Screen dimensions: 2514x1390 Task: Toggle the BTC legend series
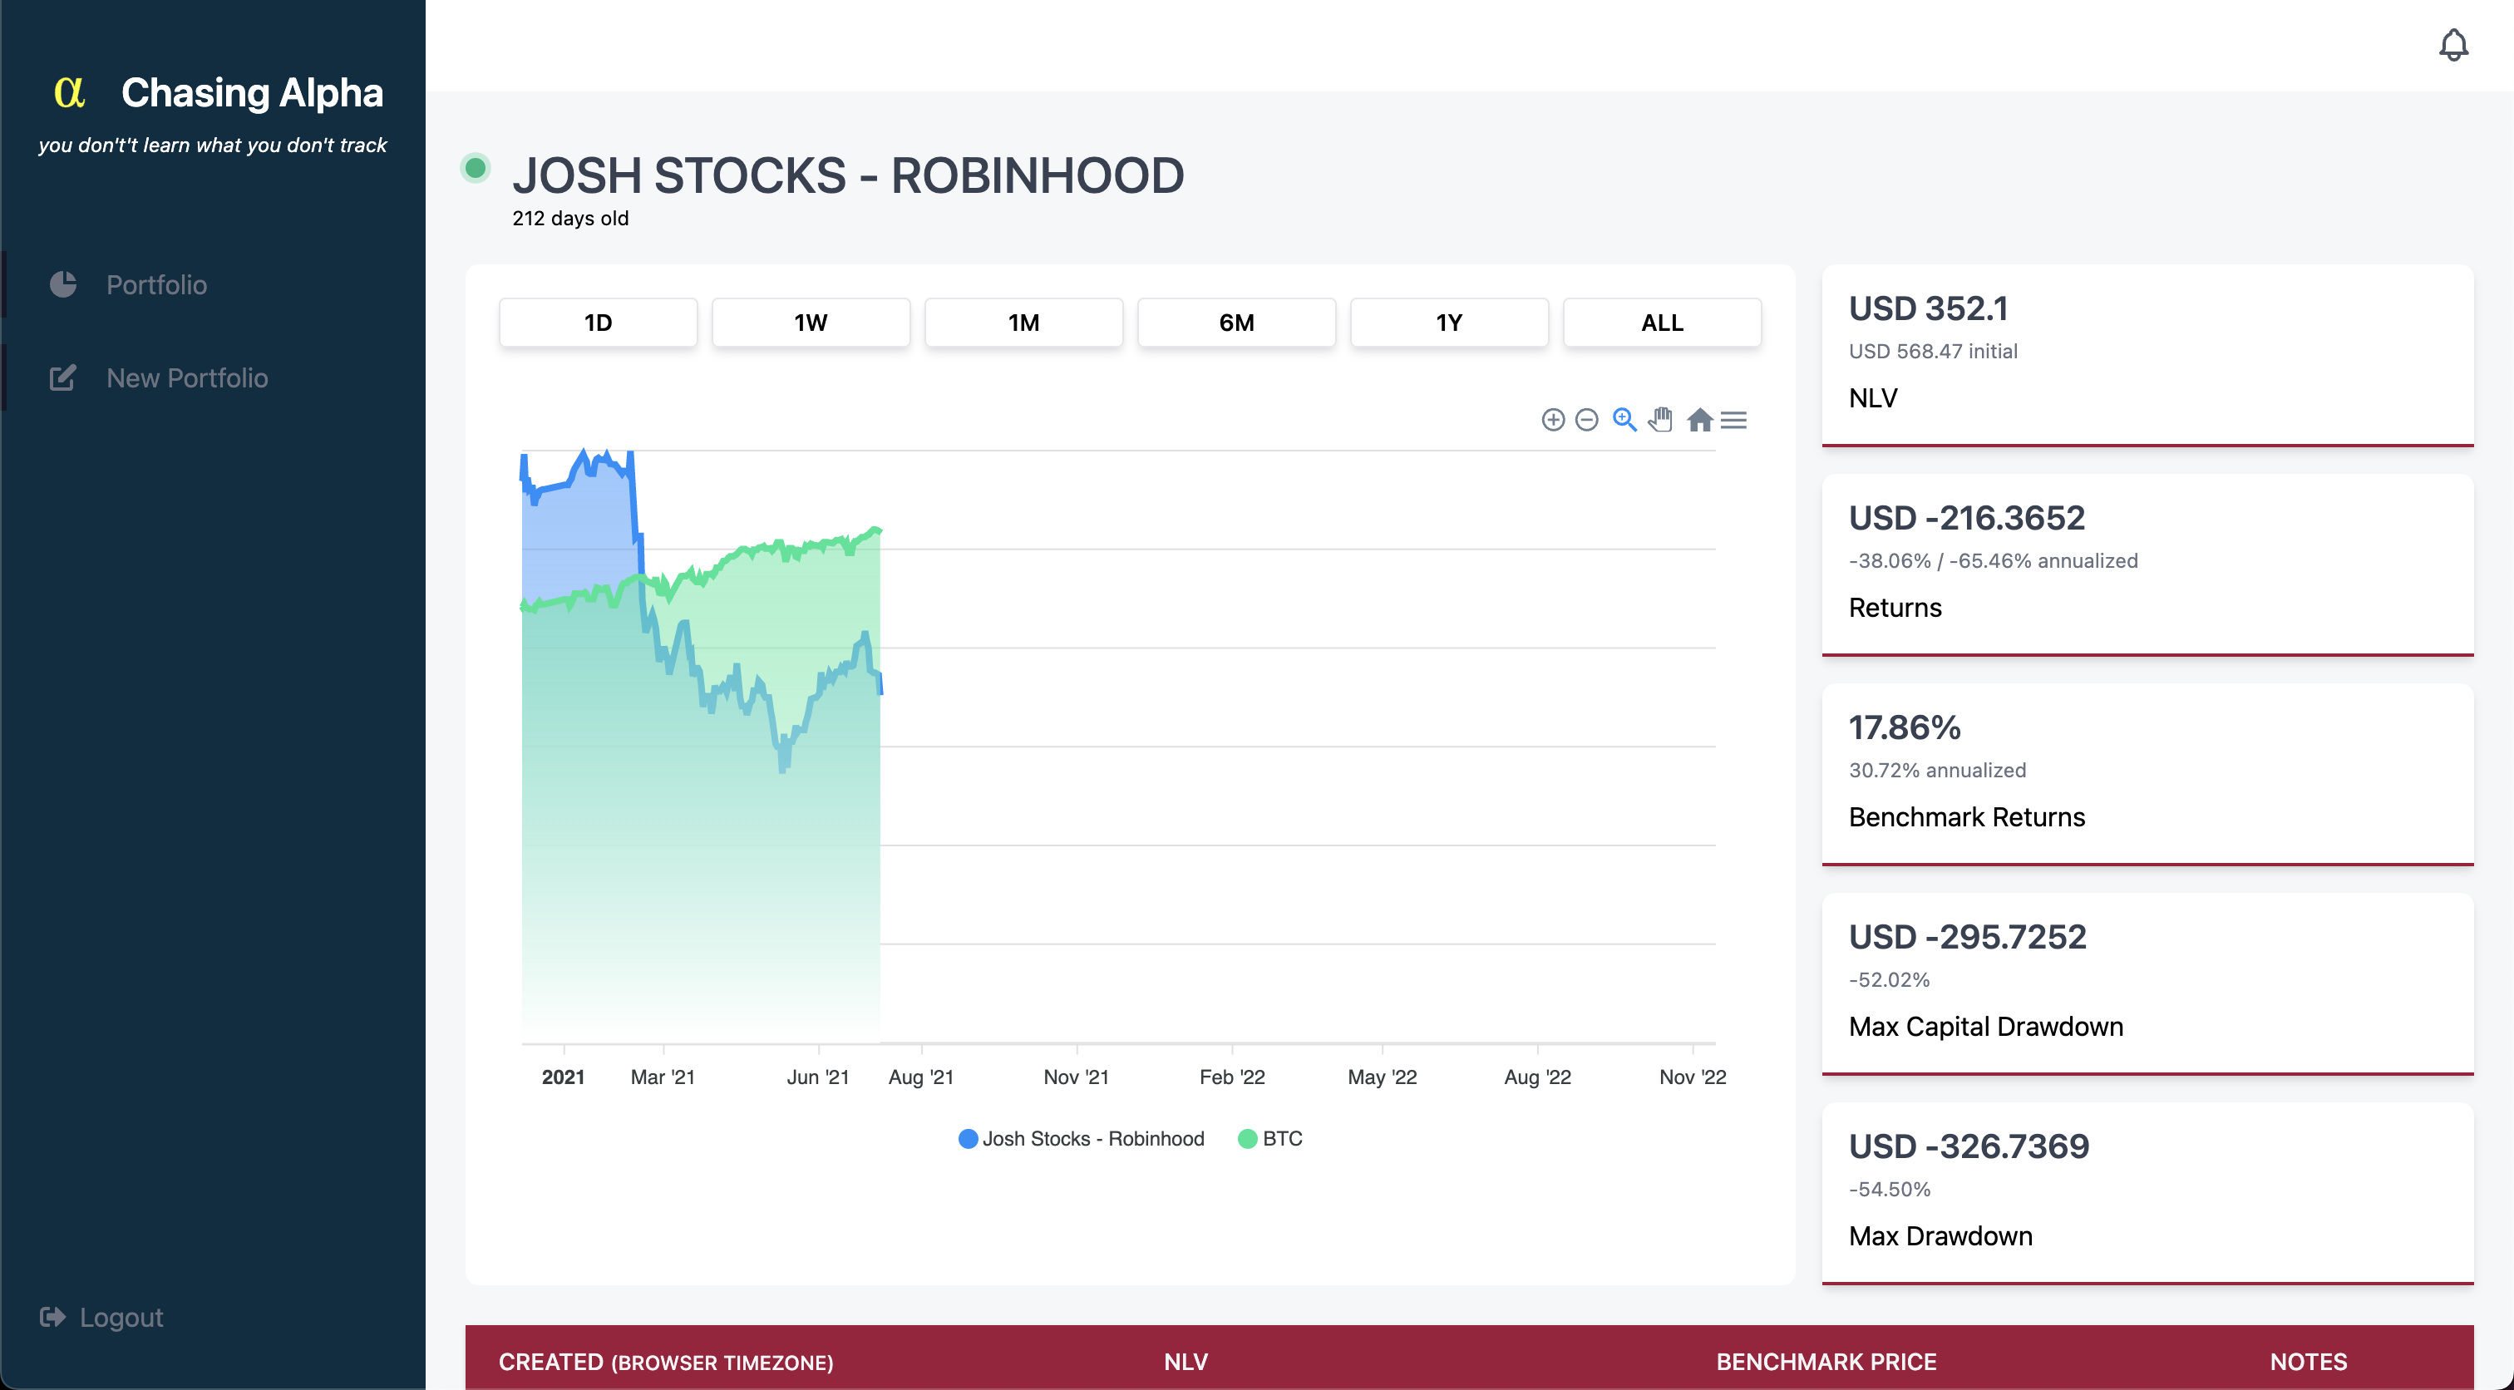coord(1270,1138)
